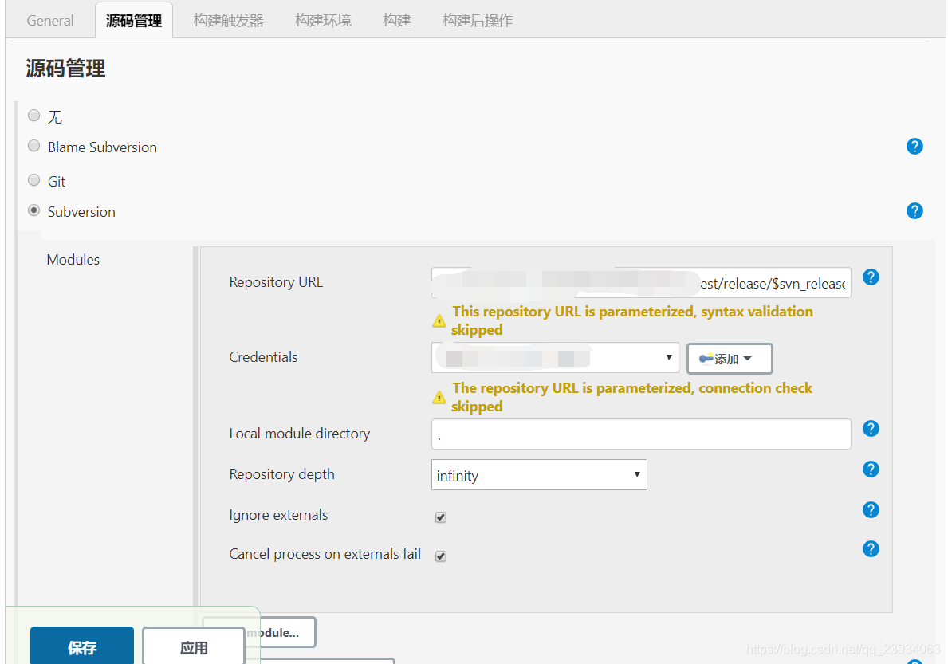Open help for Ignore externals

pos(871,510)
